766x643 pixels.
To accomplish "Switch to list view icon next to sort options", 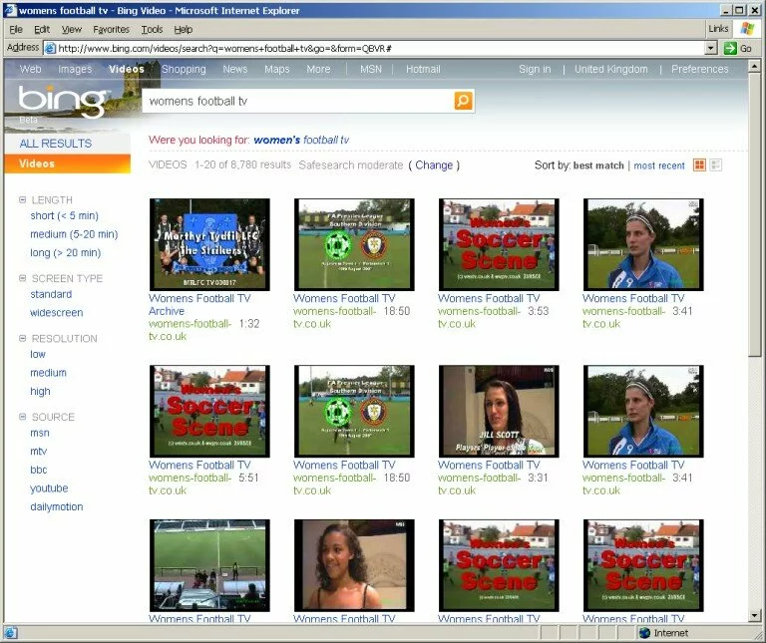I will click(x=716, y=165).
